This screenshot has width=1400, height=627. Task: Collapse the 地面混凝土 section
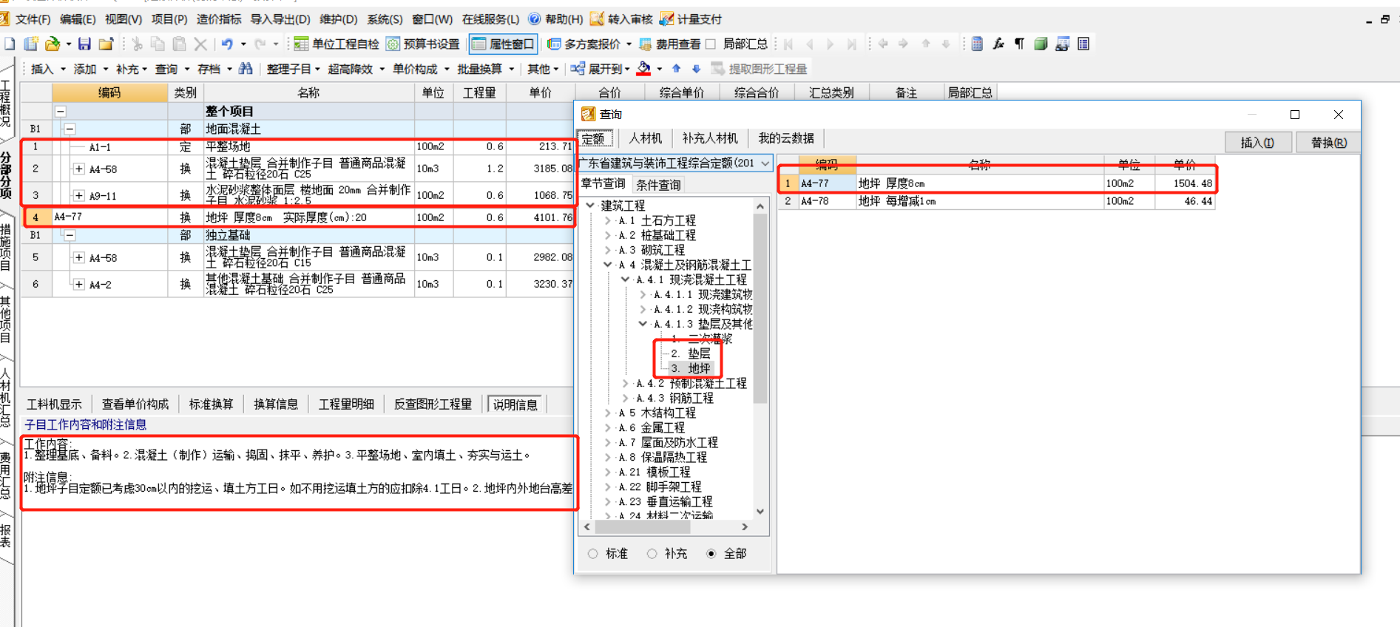70,129
